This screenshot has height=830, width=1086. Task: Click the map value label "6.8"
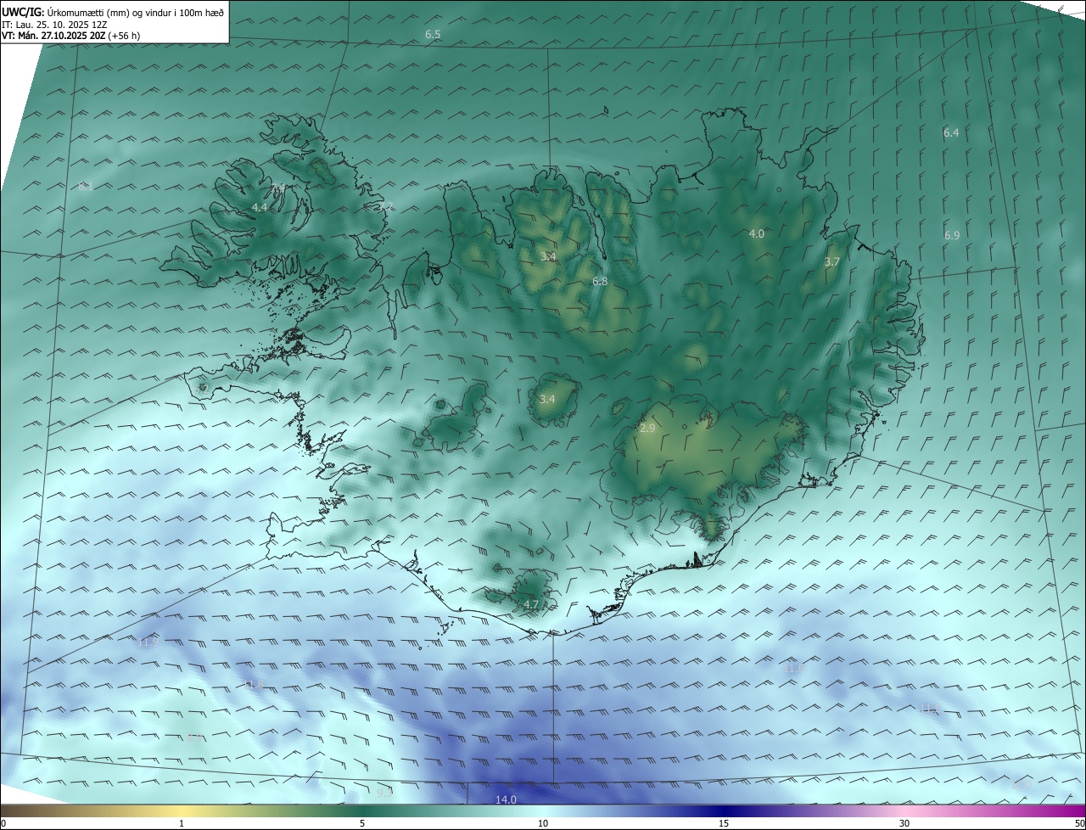click(600, 281)
